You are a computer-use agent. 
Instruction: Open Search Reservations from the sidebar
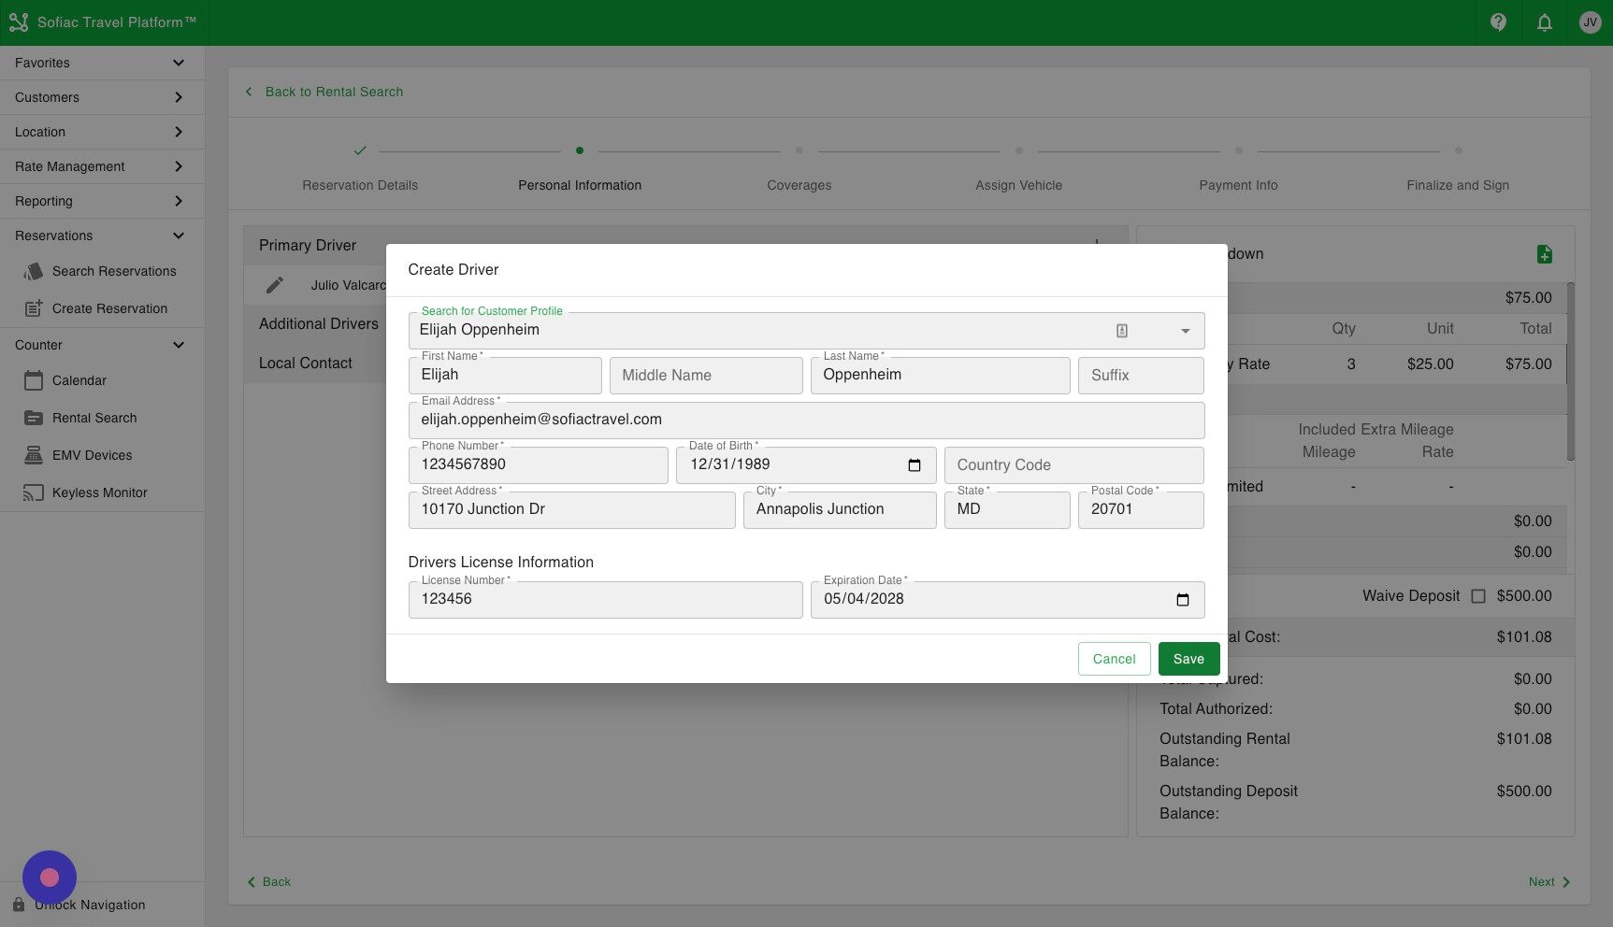pos(114,271)
